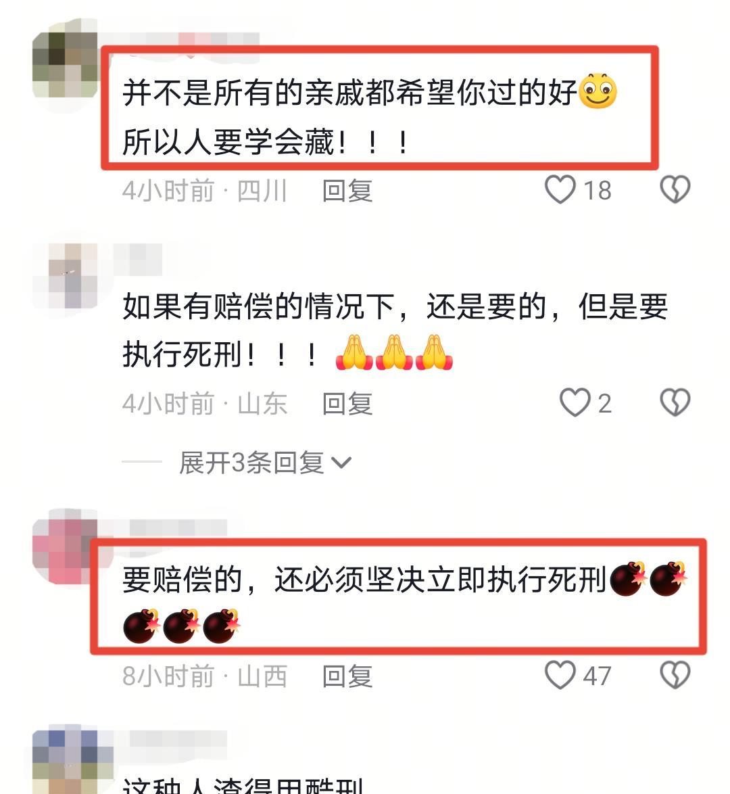Like the 山东 comment with 2 likes
The width and height of the screenshot is (730, 794).
[x=575, y=403]
